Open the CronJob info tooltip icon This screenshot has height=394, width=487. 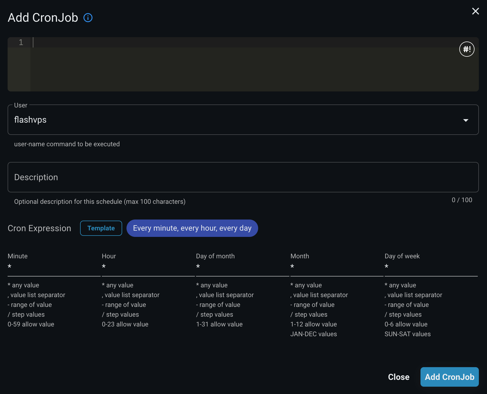pos(88,17)
